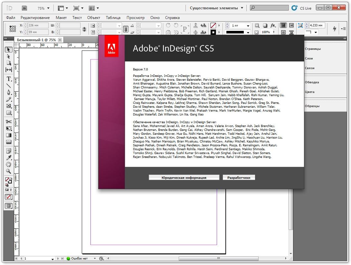Click the Юридическая информация button
The image size is (351, 265).
point(184,178)
